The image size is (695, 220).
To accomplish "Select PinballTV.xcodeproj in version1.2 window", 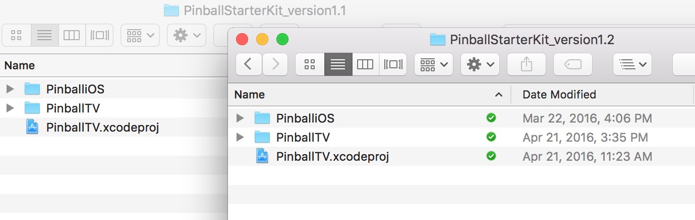I will 332,156.
